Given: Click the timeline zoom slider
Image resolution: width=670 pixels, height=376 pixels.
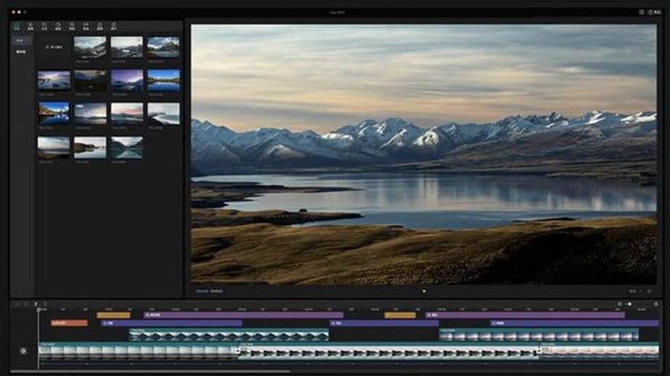Looking at the screenshot, I should pos(629,304).
